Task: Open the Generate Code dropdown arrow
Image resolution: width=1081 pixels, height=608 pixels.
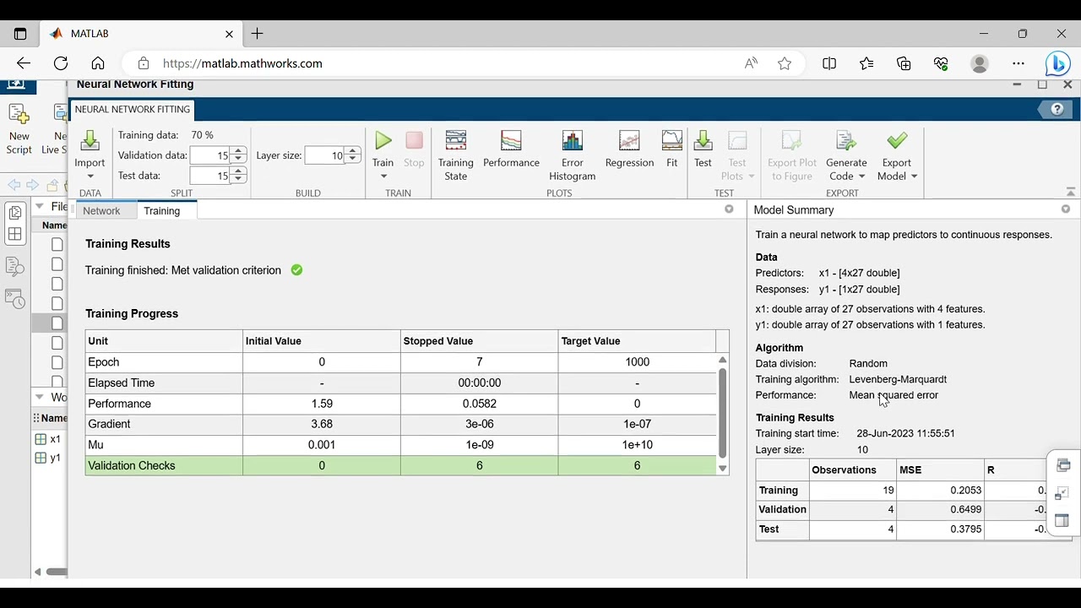Action: pos(861,176)
